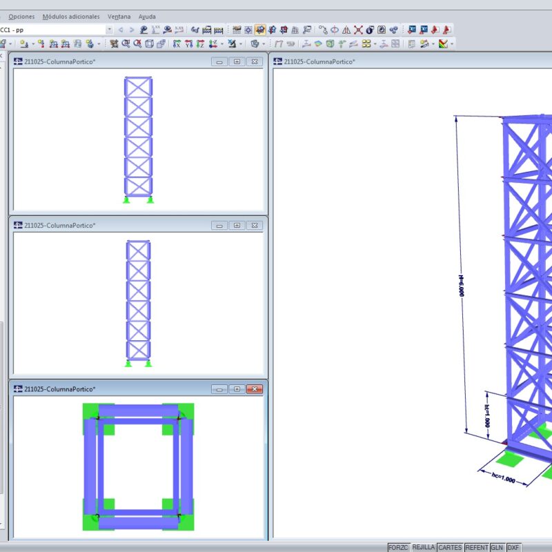
Task: Open the Ventana menu
Action: (x=119, y=17)
